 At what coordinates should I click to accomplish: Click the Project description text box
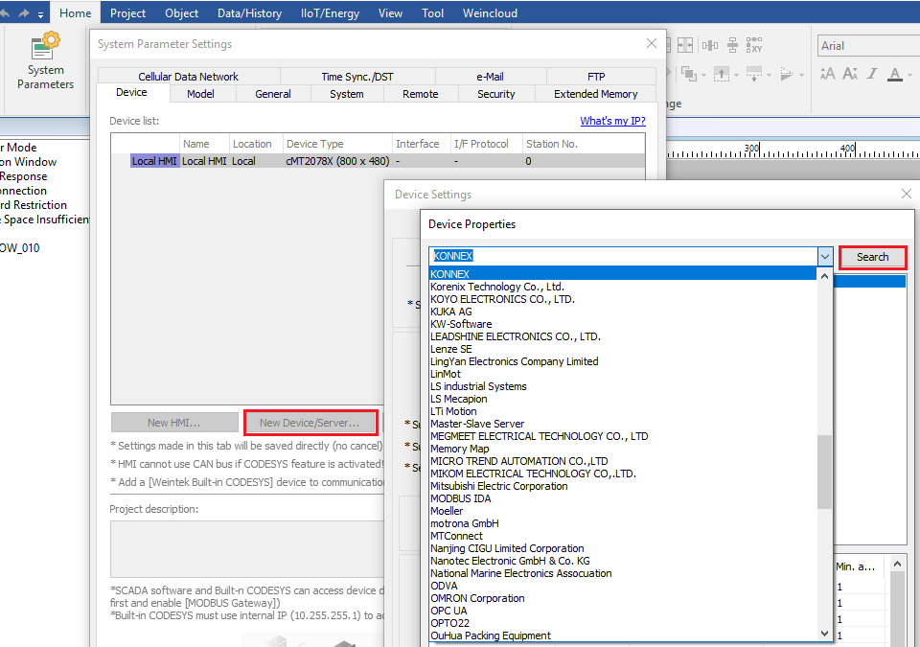click(x=247, y=549)
